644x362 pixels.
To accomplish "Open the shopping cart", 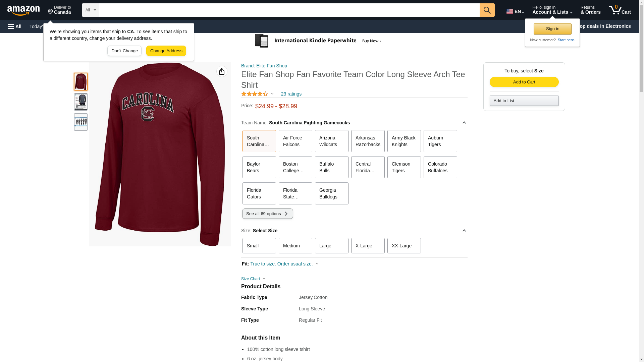I will click(x=620, y=10).
